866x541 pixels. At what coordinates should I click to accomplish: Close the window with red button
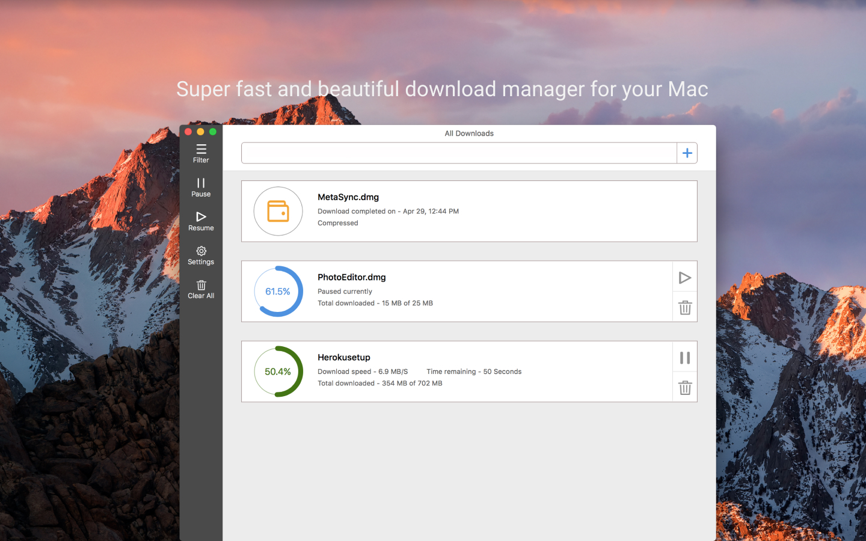click(188, 132)
